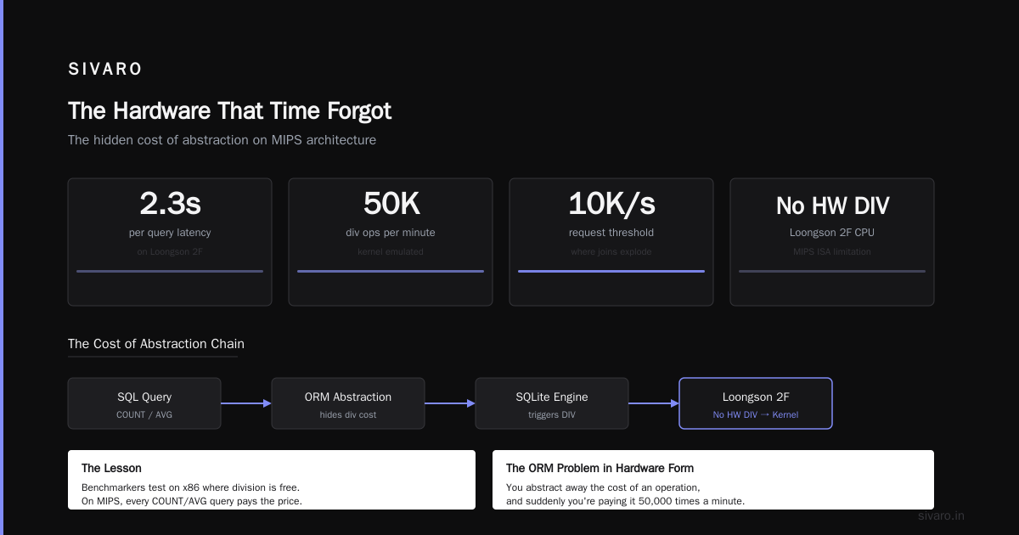Viewport: 1019px width, 535px height.
Task: Click The Cost of Abstraction Chain heading
Action: 156,344
